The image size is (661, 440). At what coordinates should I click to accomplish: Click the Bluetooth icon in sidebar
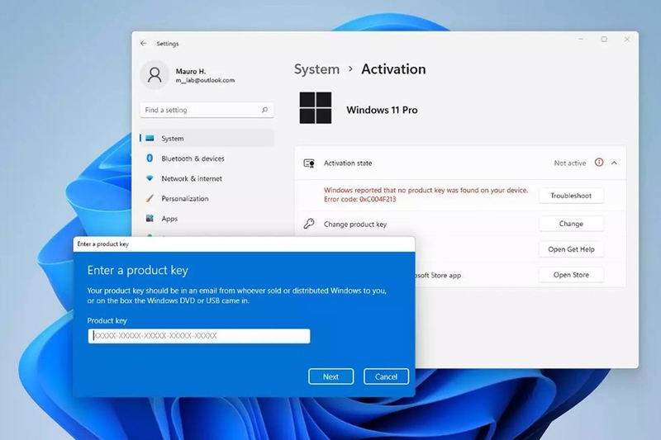pyautogui.click(x=150, y=158)
